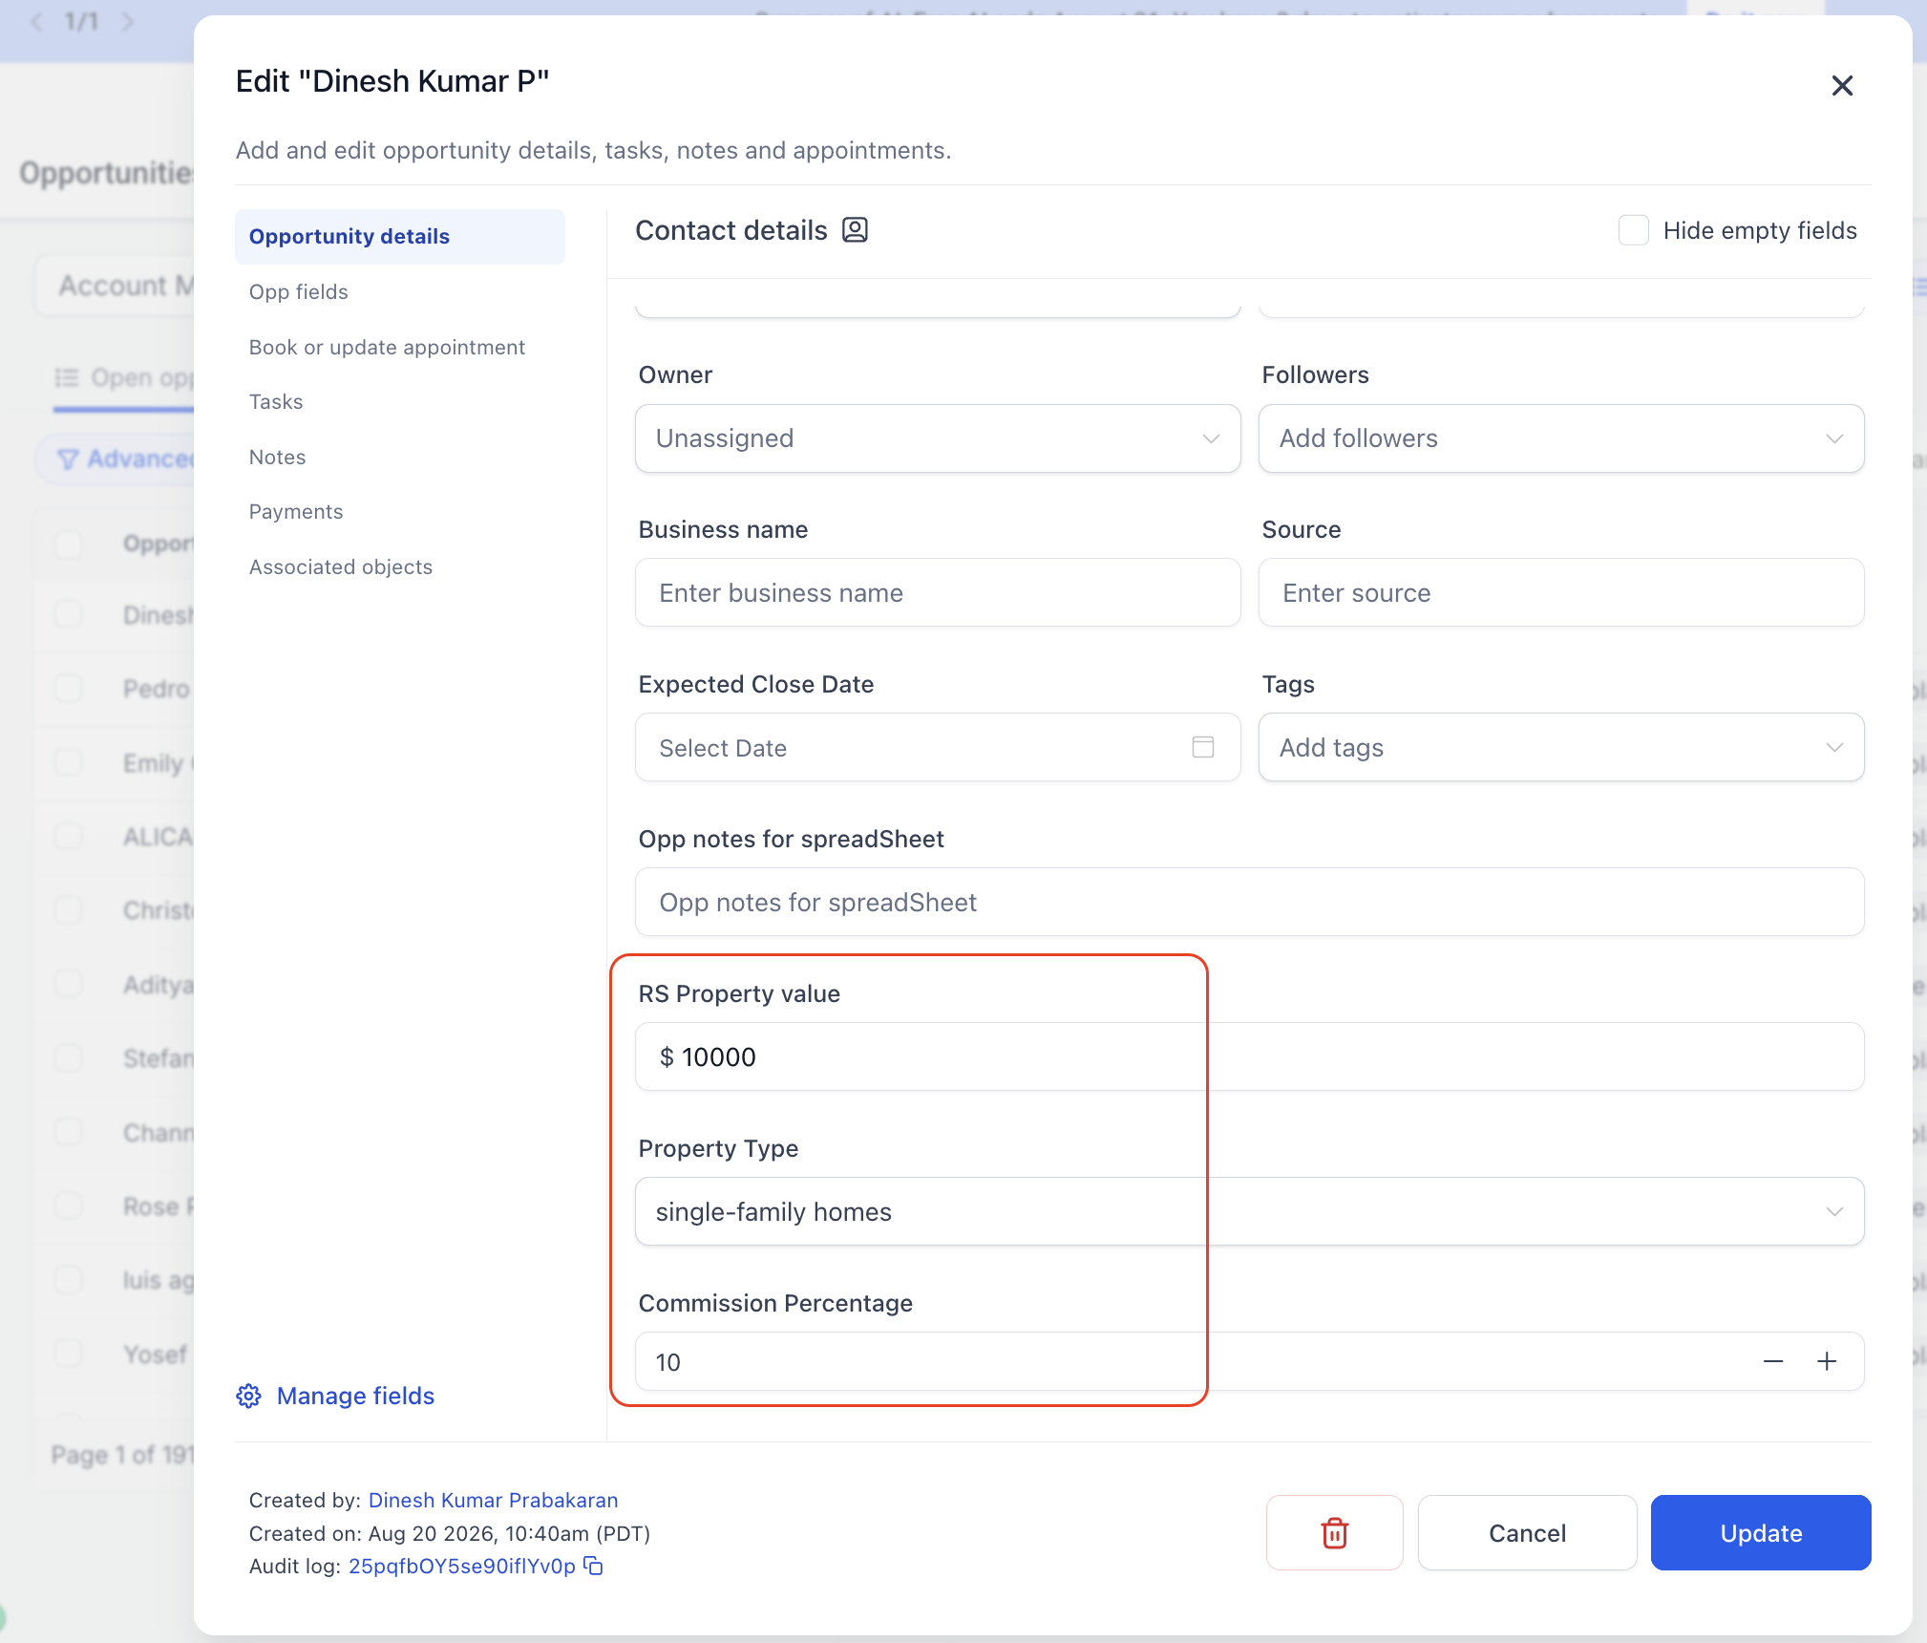The width and height of the screenshot is (1927, 1643).
Task: Click the red trash delete button
Action: 1334,1532
